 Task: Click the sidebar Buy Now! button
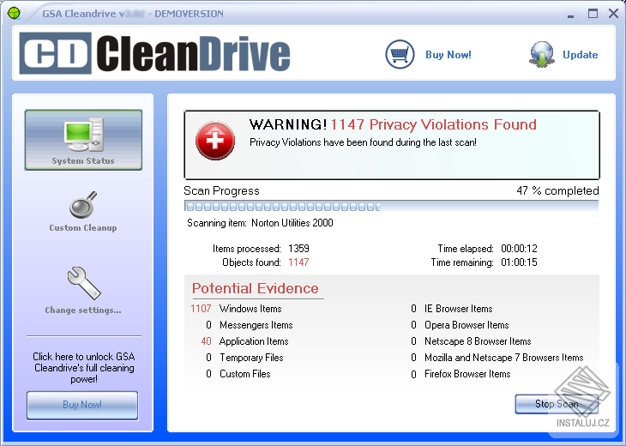82,406
